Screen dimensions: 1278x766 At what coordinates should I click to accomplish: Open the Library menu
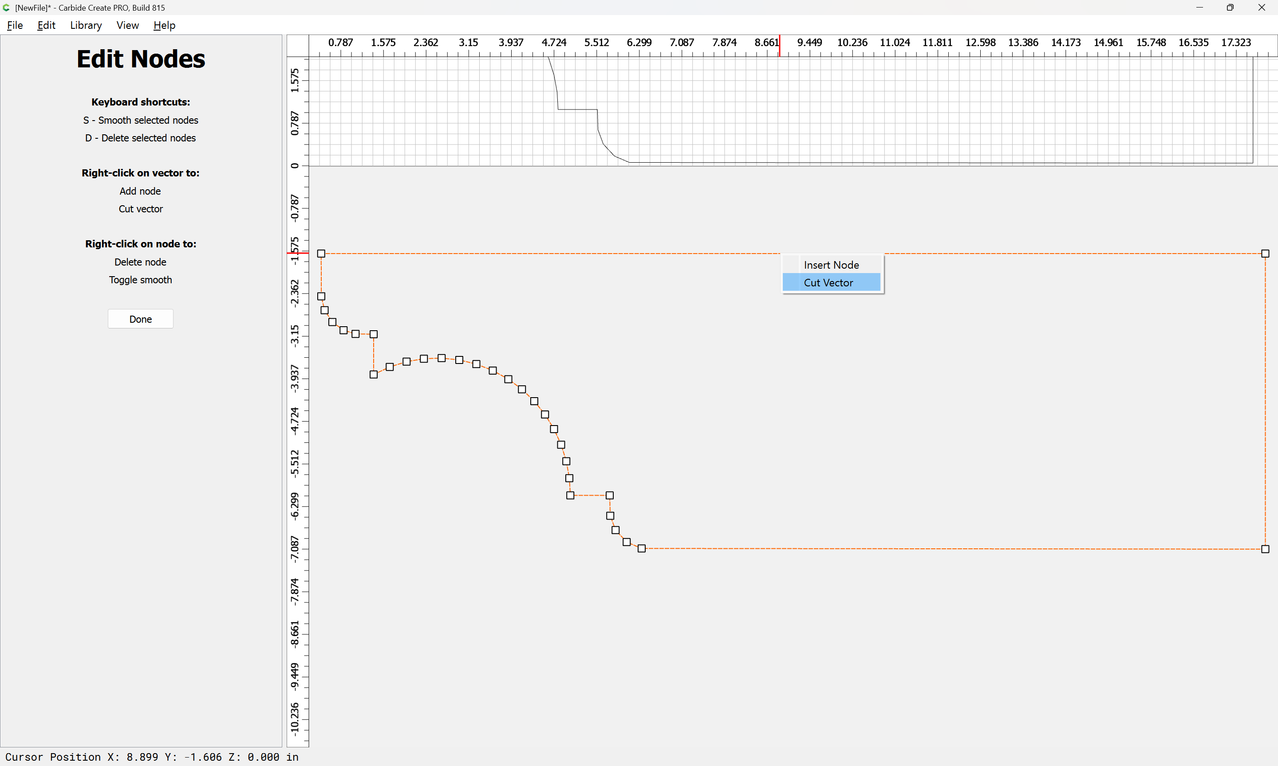coord(86,25)
